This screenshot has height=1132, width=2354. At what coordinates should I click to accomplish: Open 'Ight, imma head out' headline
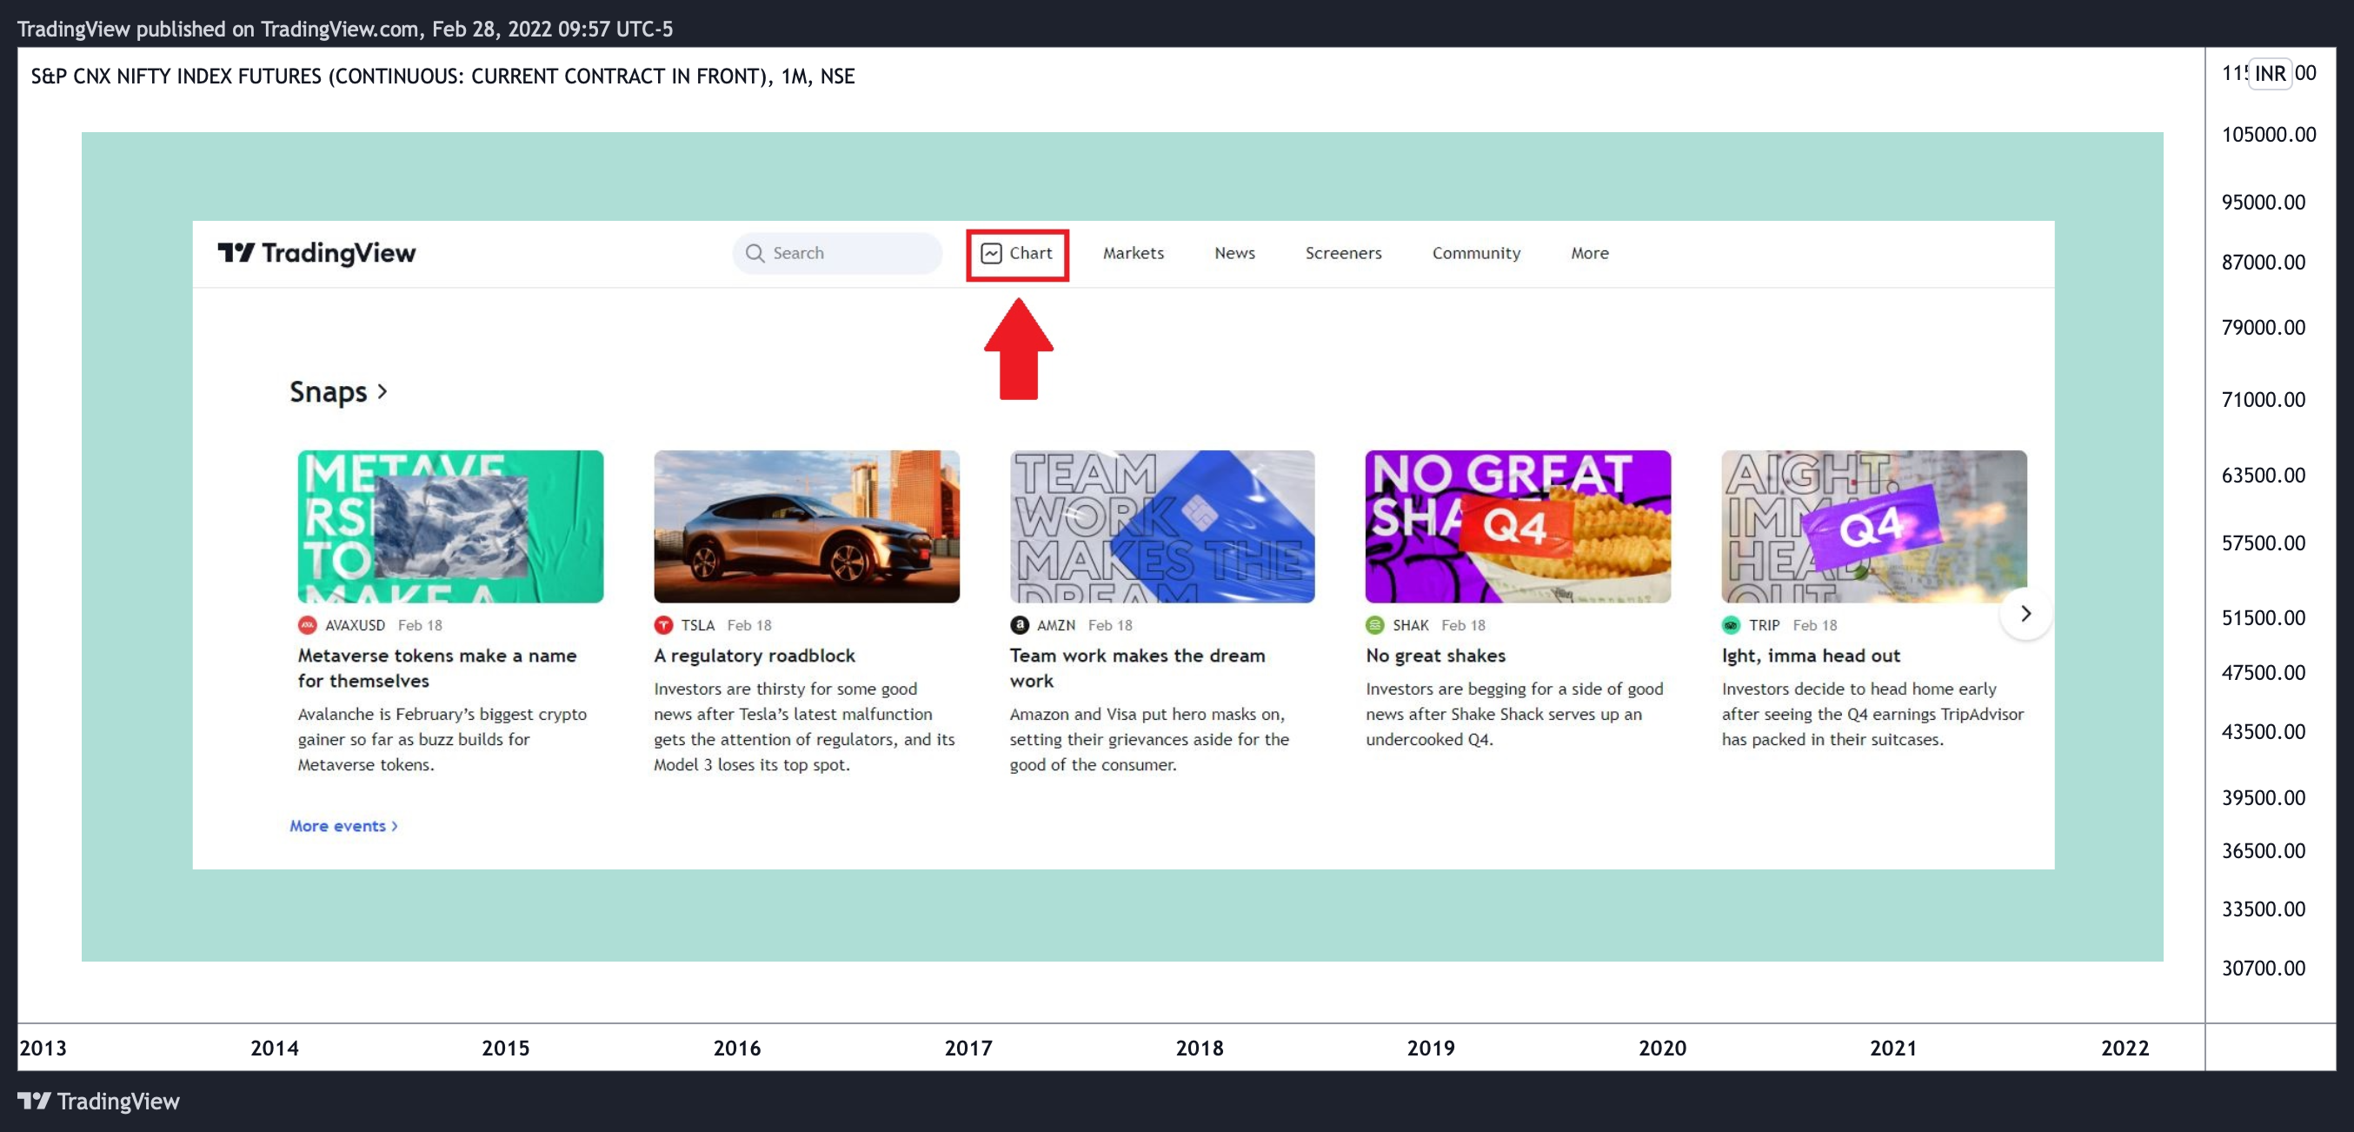(x=1811, y=655)
